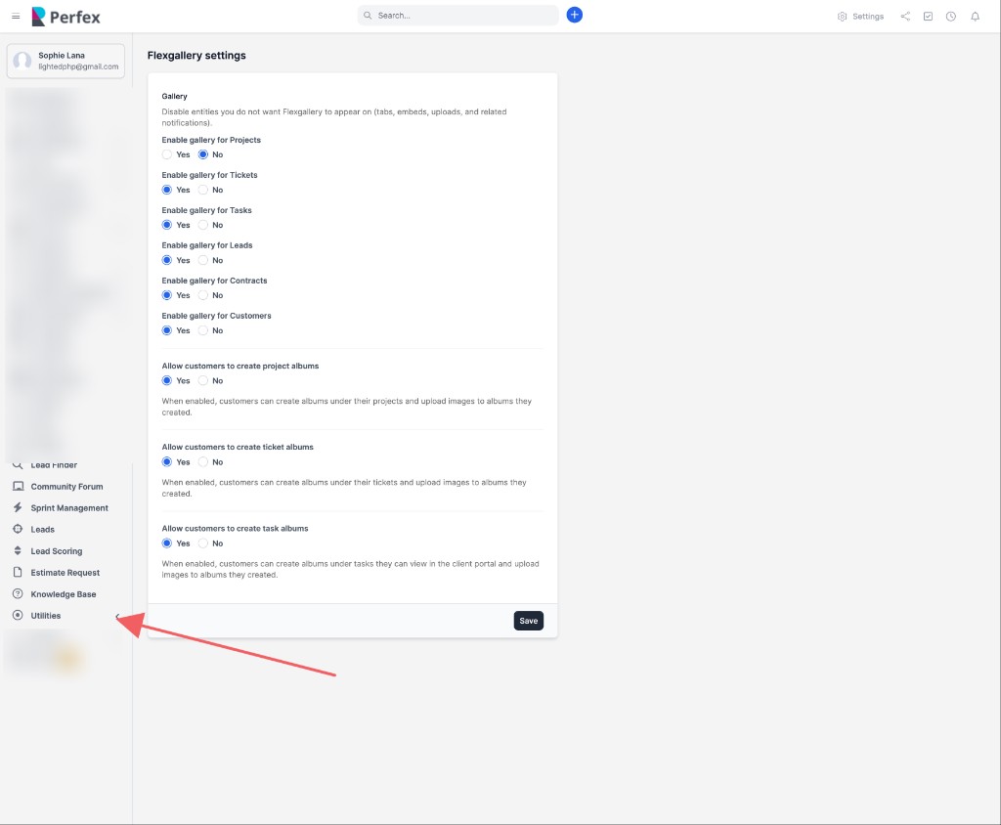
Task: Open the to-do checklist icon
Action: (928, 17)
